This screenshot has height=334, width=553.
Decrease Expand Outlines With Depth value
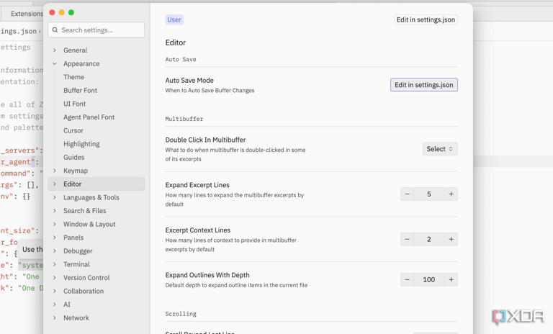pos(407,279)
